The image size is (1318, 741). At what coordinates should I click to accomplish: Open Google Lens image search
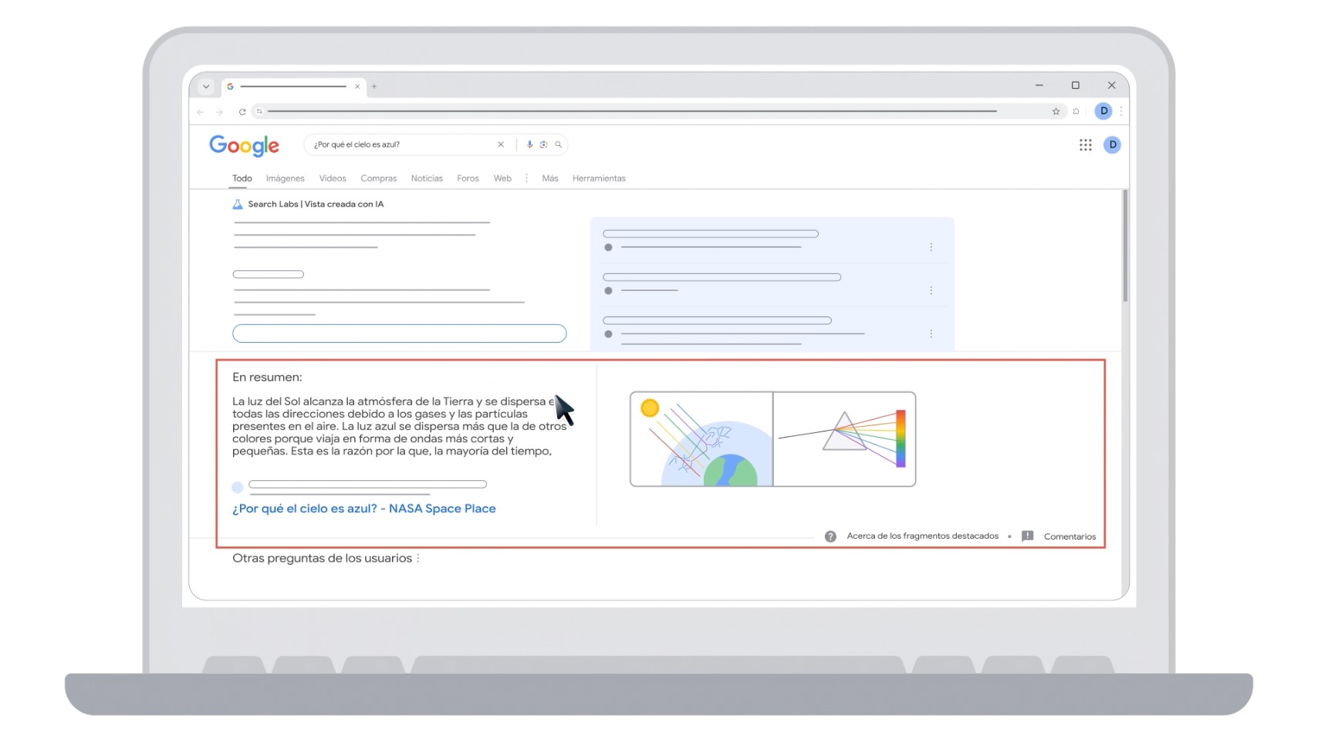[x=544, y=144]
